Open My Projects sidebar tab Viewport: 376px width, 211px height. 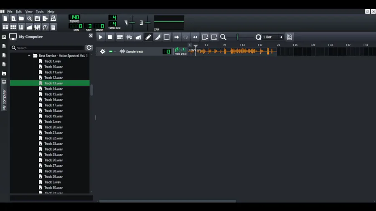pos(4,46)
